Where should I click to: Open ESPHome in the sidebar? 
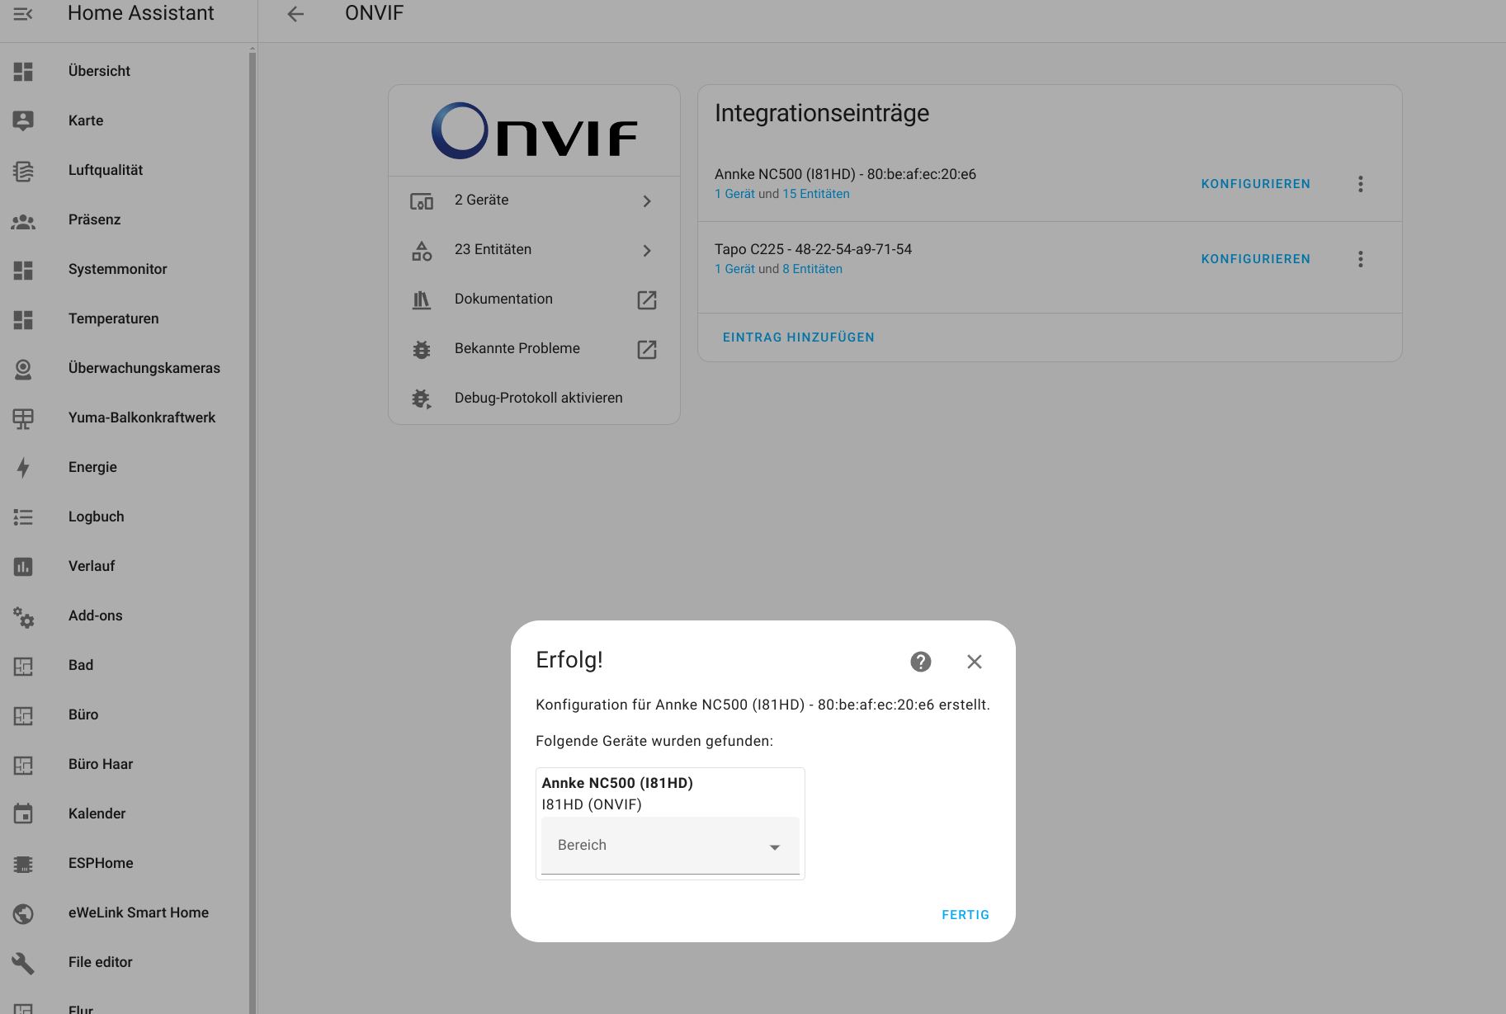pos(125,863)
